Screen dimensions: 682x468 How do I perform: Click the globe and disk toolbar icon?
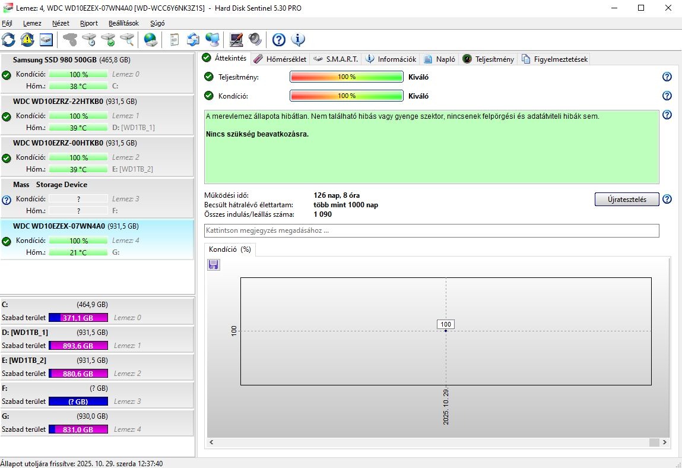pyautogui.click(x=150, y=40)
